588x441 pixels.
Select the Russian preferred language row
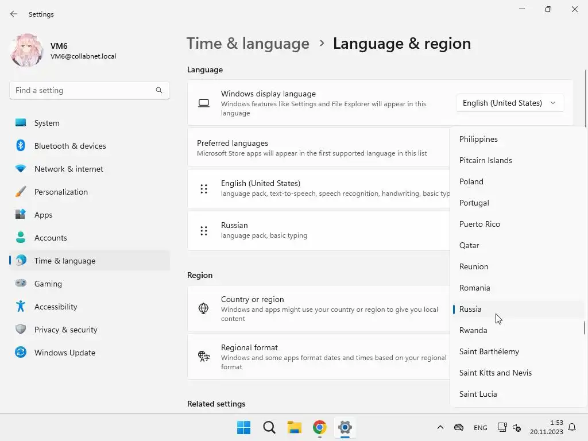(319, 231)
